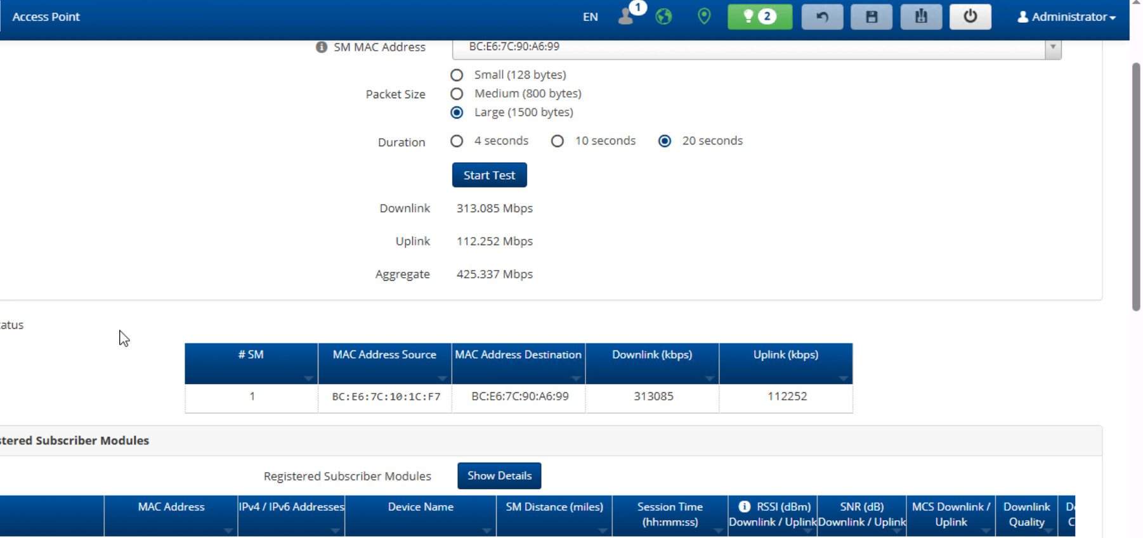Select Medium (800 bytes) packet size
The height and width of the screenshot is (538, 1143).
[x=457, y=94]
